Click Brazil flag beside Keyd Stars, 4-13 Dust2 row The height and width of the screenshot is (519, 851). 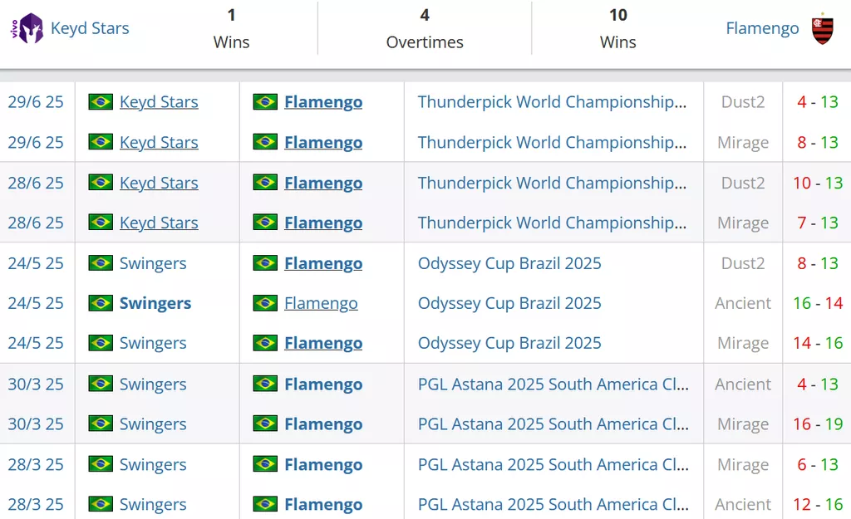point(101,101)
